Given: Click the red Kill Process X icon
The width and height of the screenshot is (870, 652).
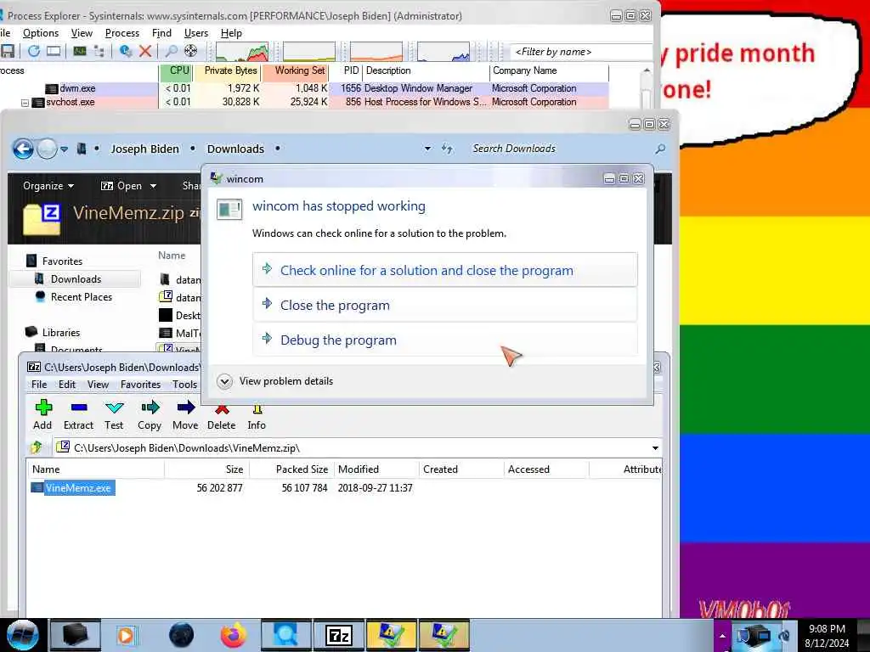Looking at the screenshot, I should click(145, 52).
